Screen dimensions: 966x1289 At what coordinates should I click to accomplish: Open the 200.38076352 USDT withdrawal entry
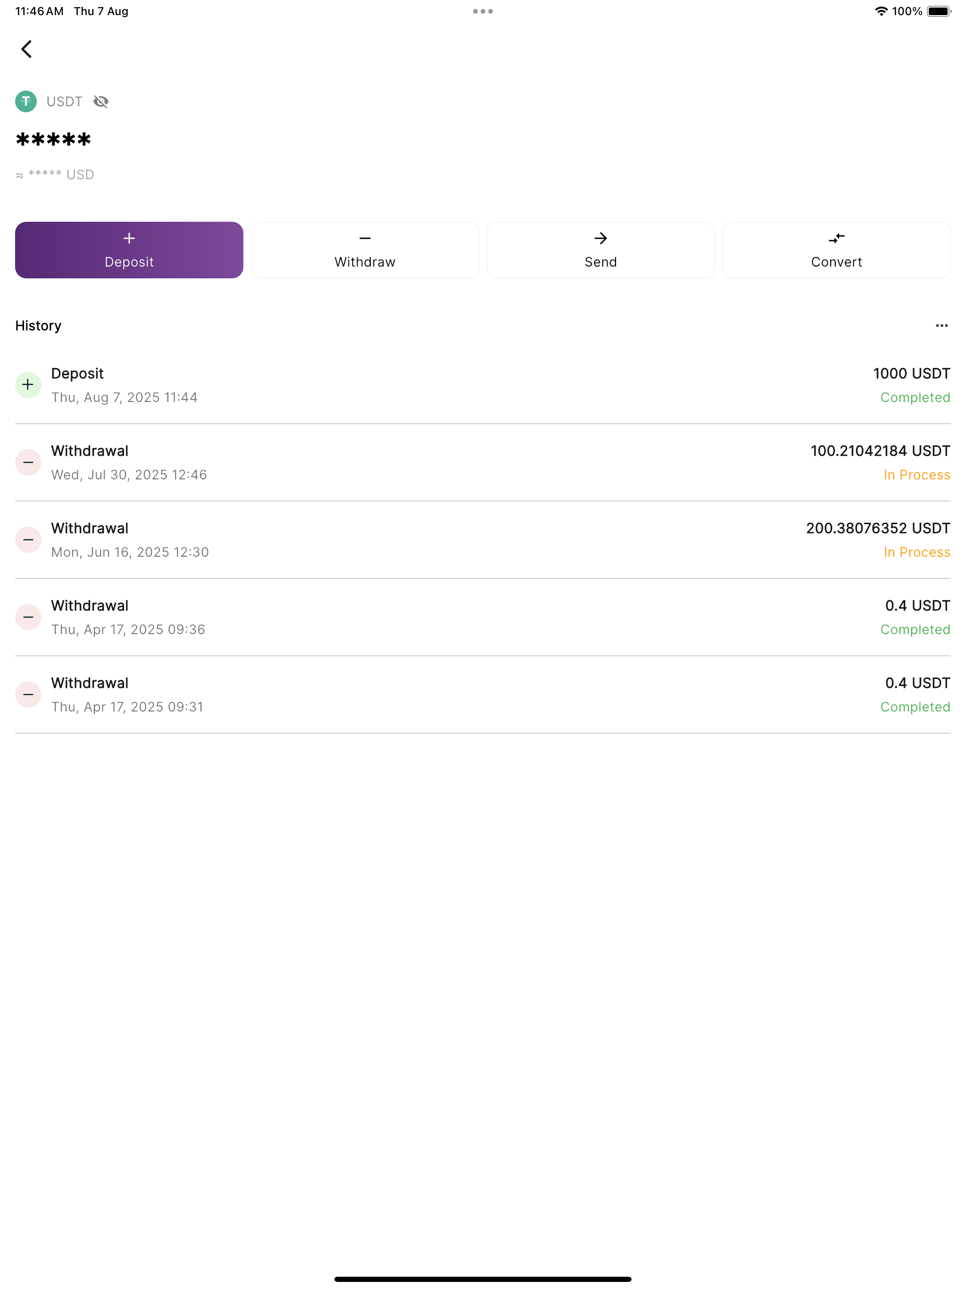pyautogui.click(x=483, y=540)
